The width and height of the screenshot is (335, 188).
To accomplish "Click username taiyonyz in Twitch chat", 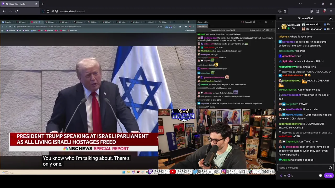I will point(284,37).
